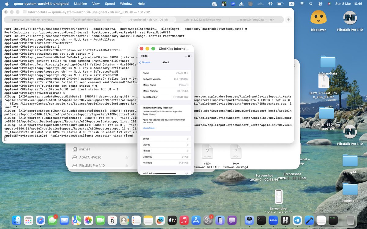This screenshot has height=229, width=367.
Task: Open Spotlight search in menu bar
Action: pyautogui.click(x=311, y=4)
